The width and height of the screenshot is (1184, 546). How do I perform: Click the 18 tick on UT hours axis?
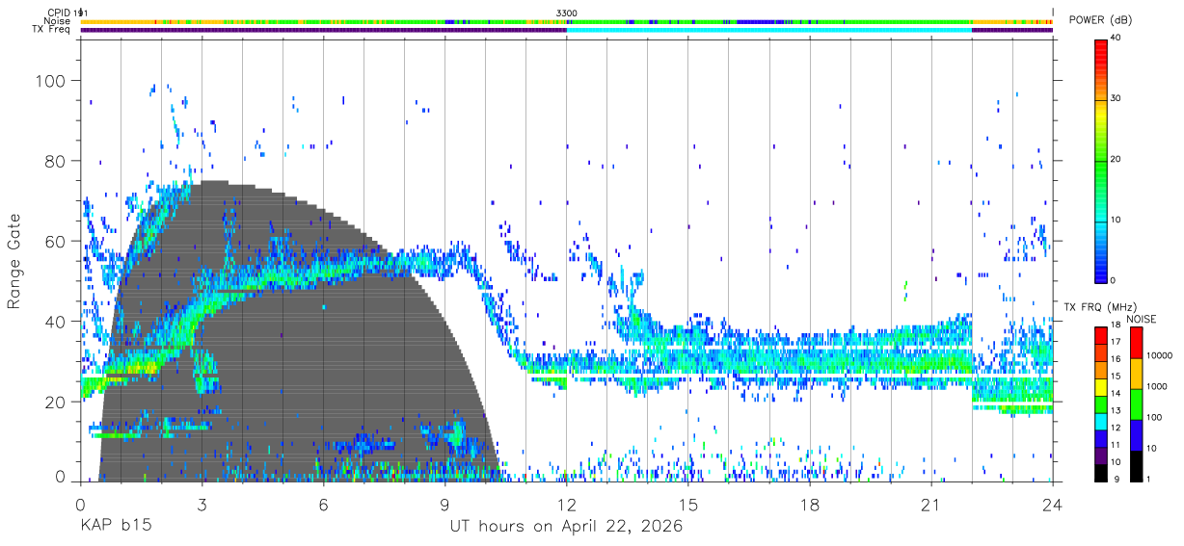(810, 505)
